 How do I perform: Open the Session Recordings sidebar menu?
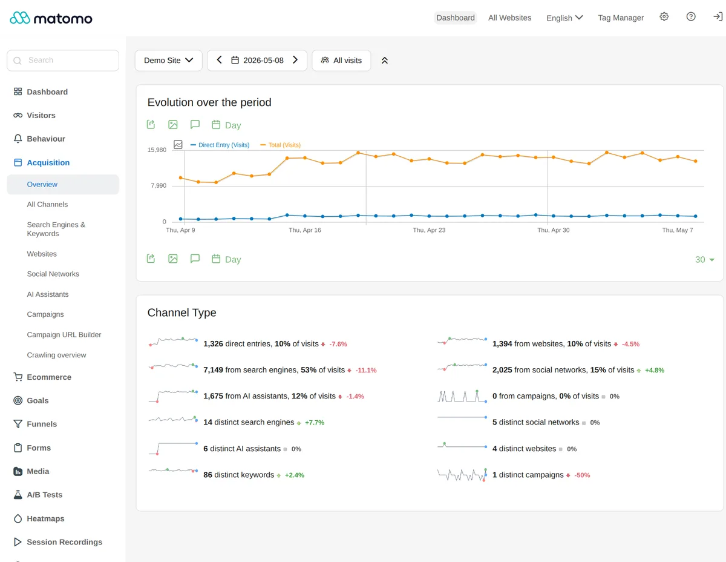coord(63,542)
